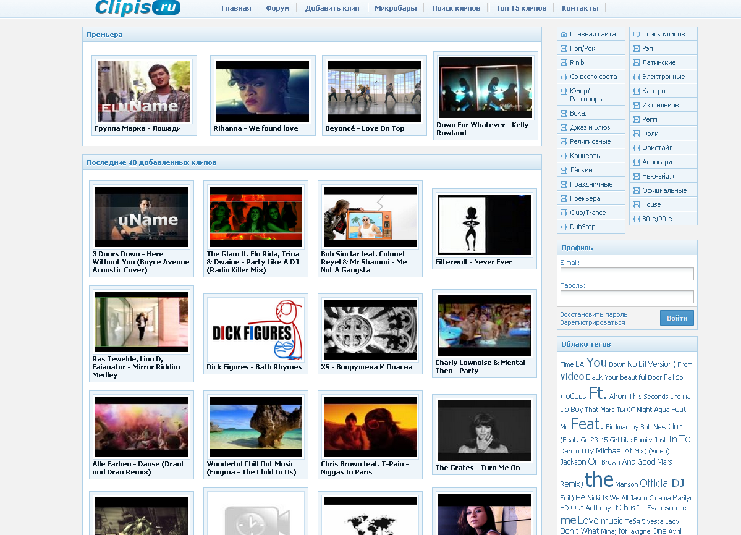The image size is (741, 535).
Task: Open Beyoncé - Love On Top thumbnail
Action: point(375,91)
